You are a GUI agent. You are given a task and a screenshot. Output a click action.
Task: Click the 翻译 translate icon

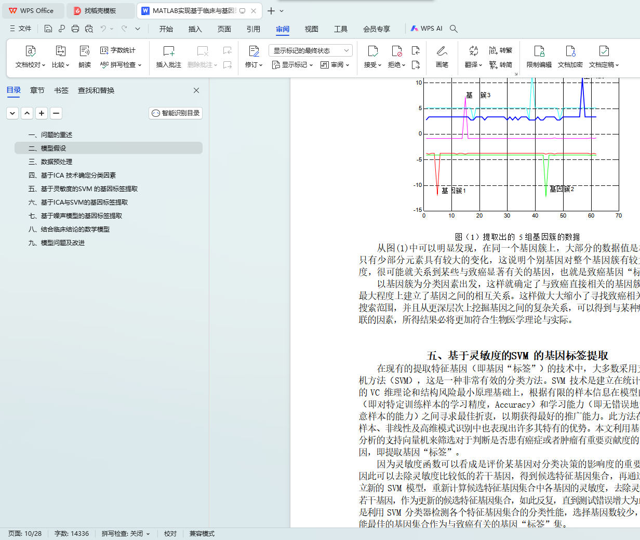pyautogui.click(x=473, y=51)
